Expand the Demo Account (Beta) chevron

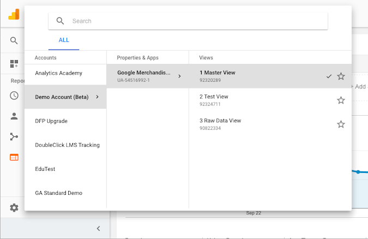pos(97,97)
